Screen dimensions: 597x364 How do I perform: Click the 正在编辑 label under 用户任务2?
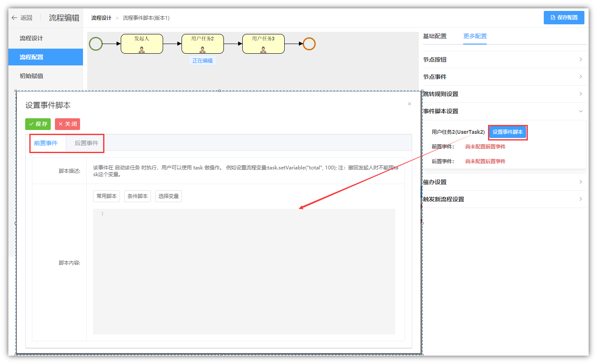[202, 61]
